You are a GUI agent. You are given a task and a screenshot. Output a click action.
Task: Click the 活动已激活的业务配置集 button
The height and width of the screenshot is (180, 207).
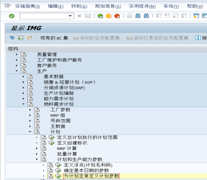tap(157, 38)
